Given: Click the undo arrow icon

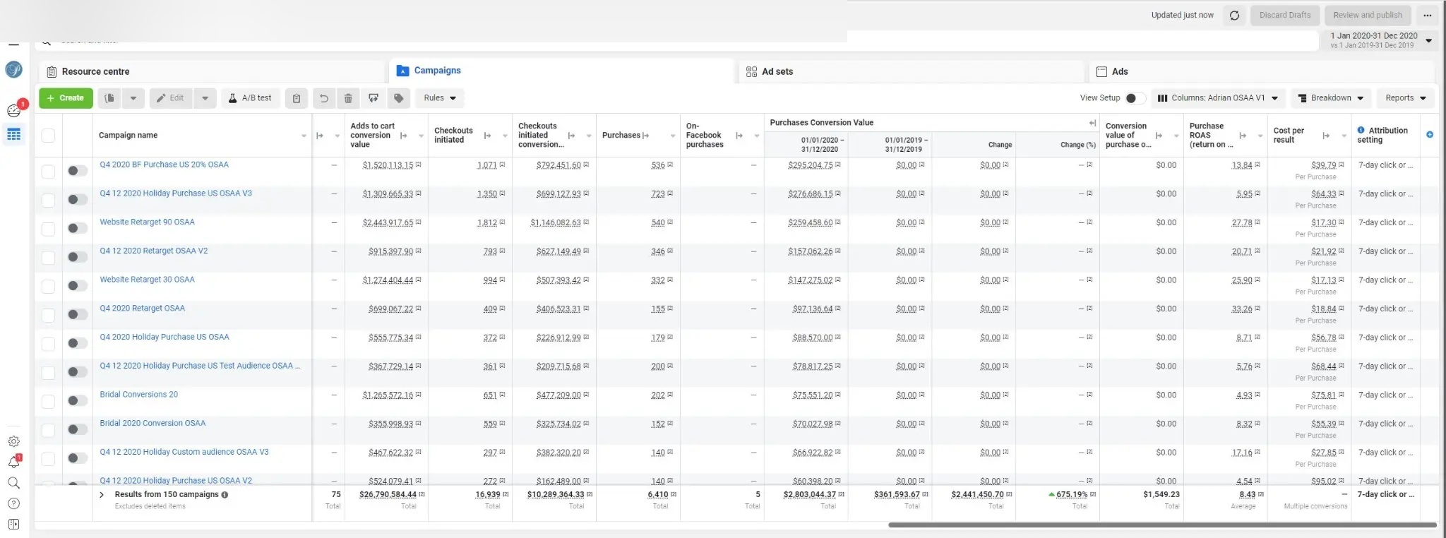Looking at the screenshot, I should click(x=323, y=98).
